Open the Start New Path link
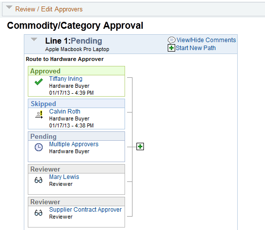Screen dimensions: 265x230 (x=196, y=48)
